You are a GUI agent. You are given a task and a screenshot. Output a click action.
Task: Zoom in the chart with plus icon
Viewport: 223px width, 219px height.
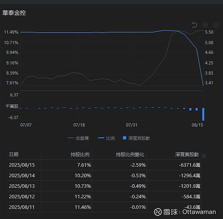pyautogui.click(x=205, y=25)
